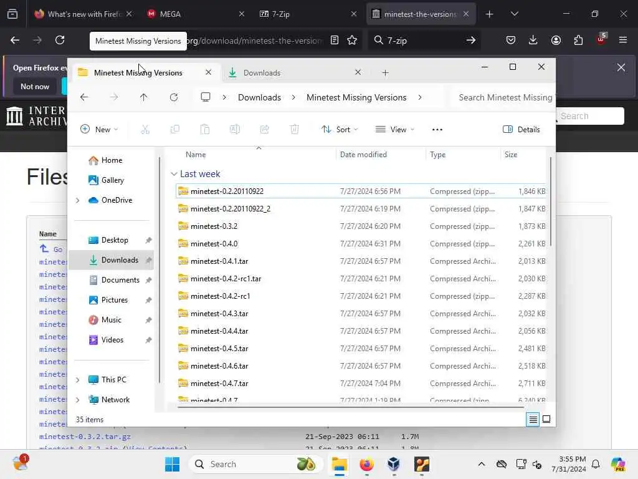Save page to Pocket icon

tap(511, 40)
